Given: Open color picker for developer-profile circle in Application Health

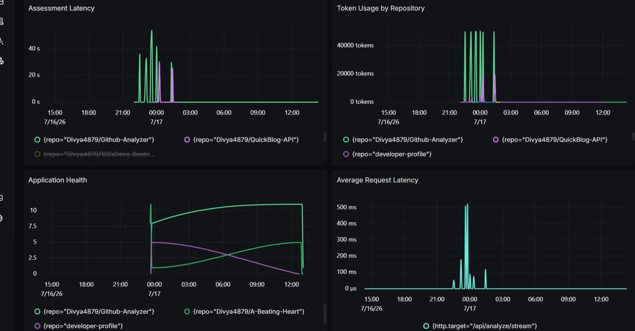Looking at the screenshot, I should click(37, 326).
